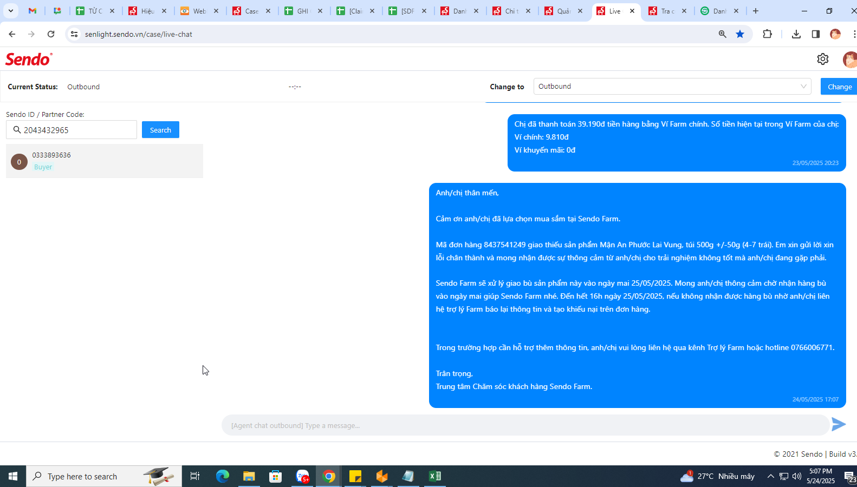Click the search magnifier inside Sendo ID field
Screen dimensions: 857x487
17,130
